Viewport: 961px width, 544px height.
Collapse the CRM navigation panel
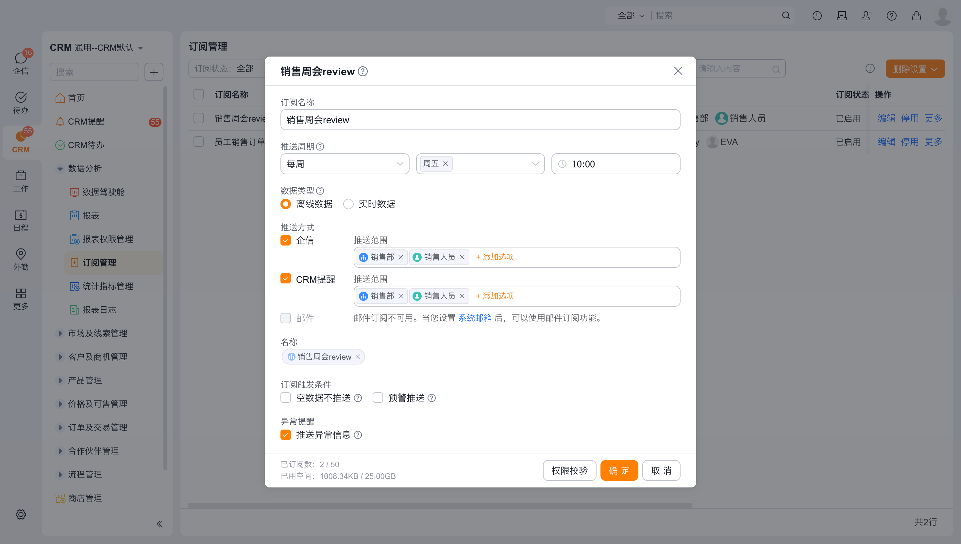coord(160,524)
